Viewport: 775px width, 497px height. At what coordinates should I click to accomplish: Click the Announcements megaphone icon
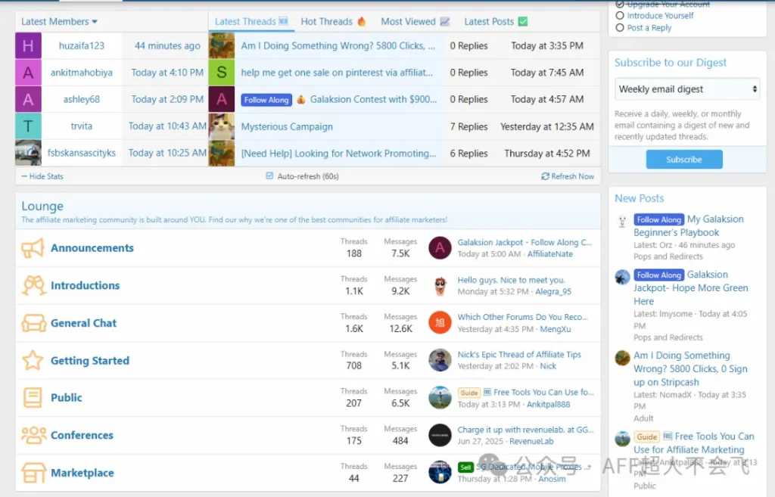tap(33, 248)
